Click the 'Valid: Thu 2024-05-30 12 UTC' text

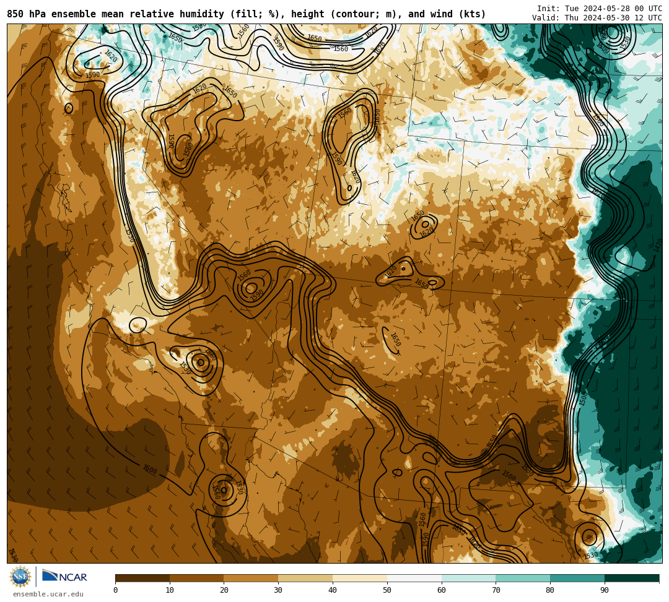[x=597, y=18]
